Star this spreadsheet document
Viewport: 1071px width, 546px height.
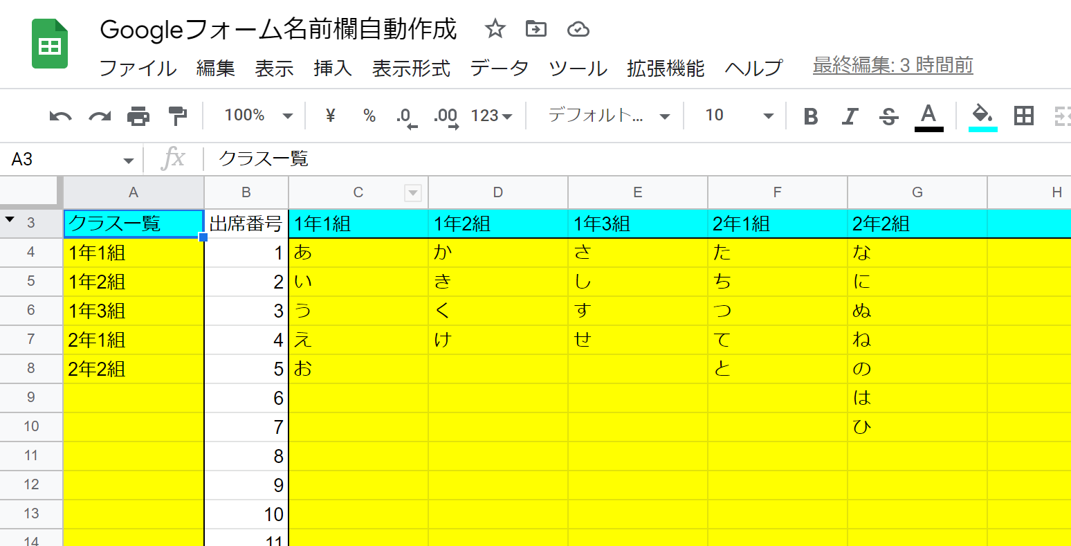[x=495, y=29]
